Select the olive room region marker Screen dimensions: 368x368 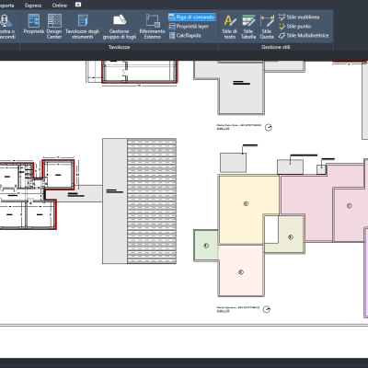[291, 237]
